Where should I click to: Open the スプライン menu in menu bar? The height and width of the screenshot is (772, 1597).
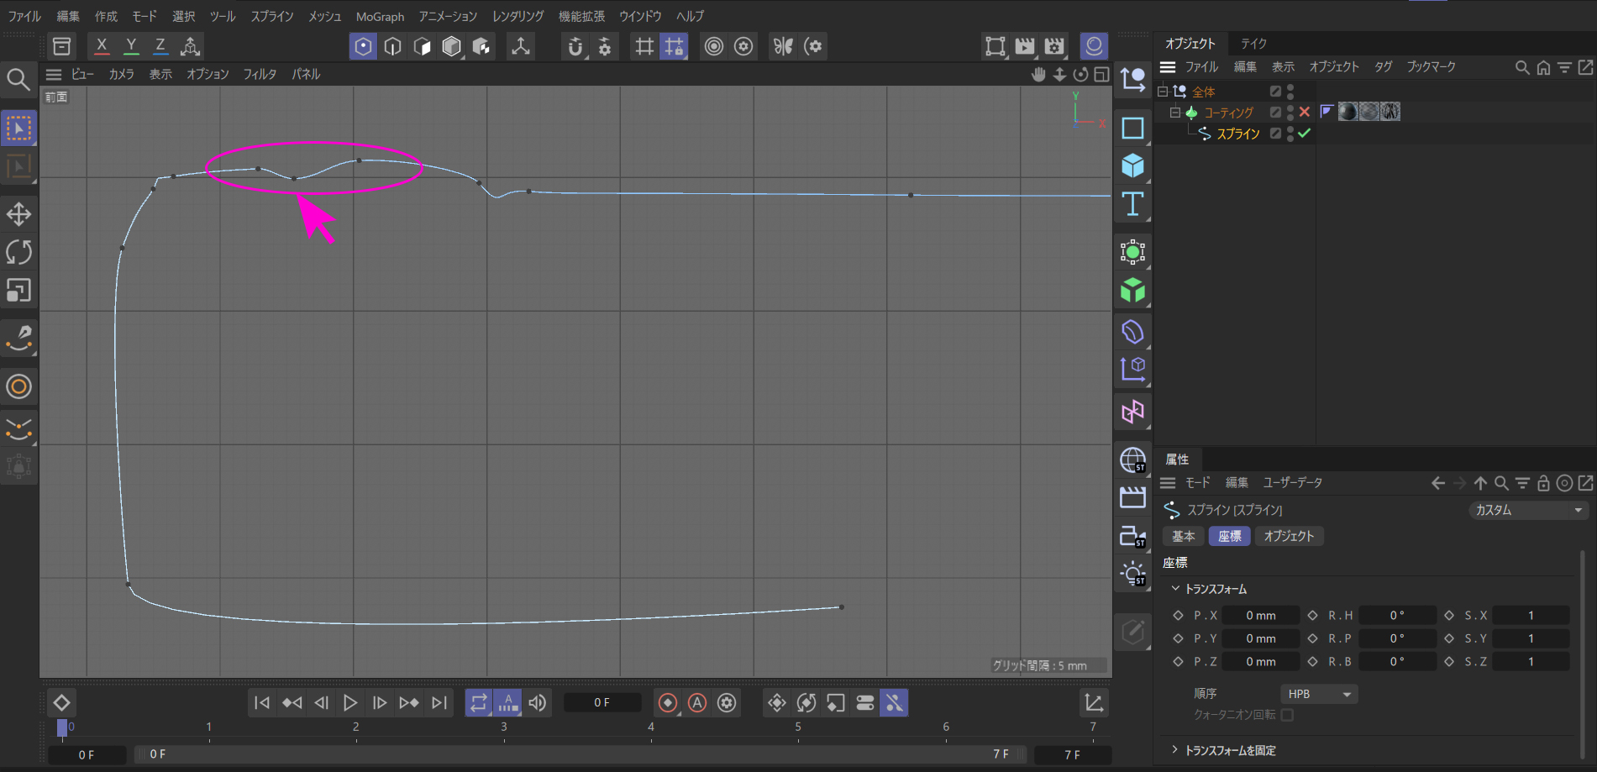tap(271, 16)
